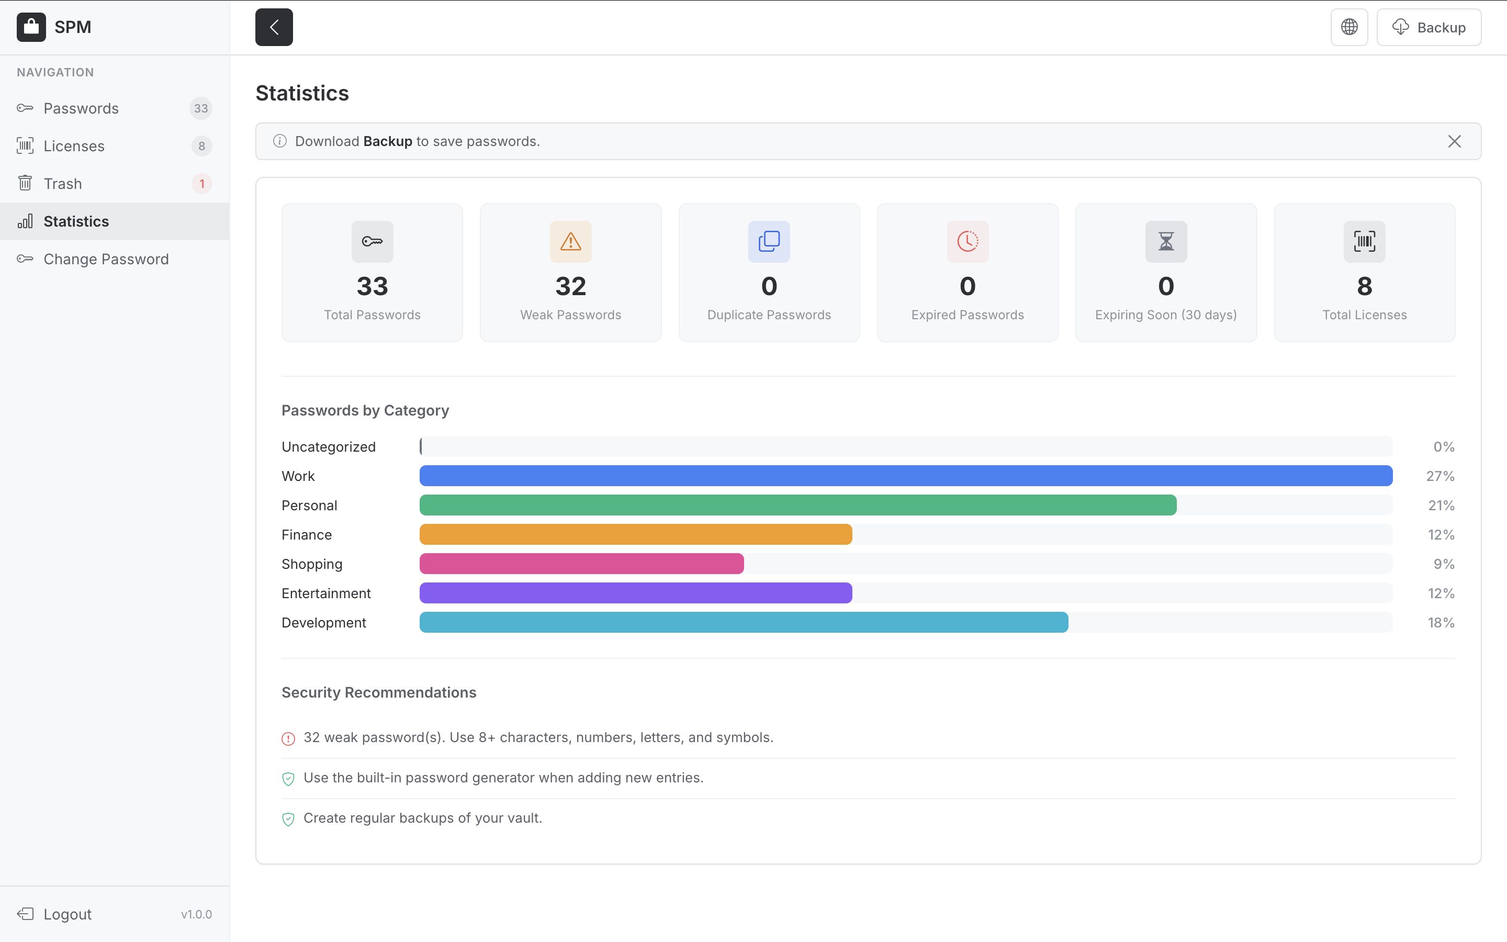
Task: Dismiss the backup info banner
Action: click(1454, 141)
